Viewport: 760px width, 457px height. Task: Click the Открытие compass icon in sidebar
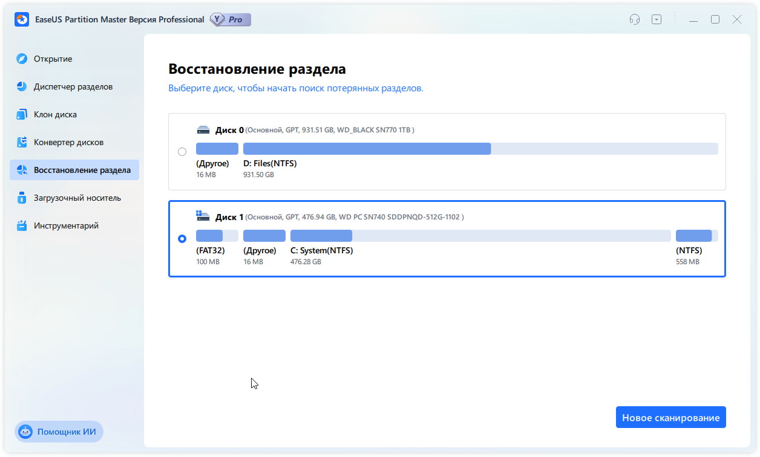[22, 59]
